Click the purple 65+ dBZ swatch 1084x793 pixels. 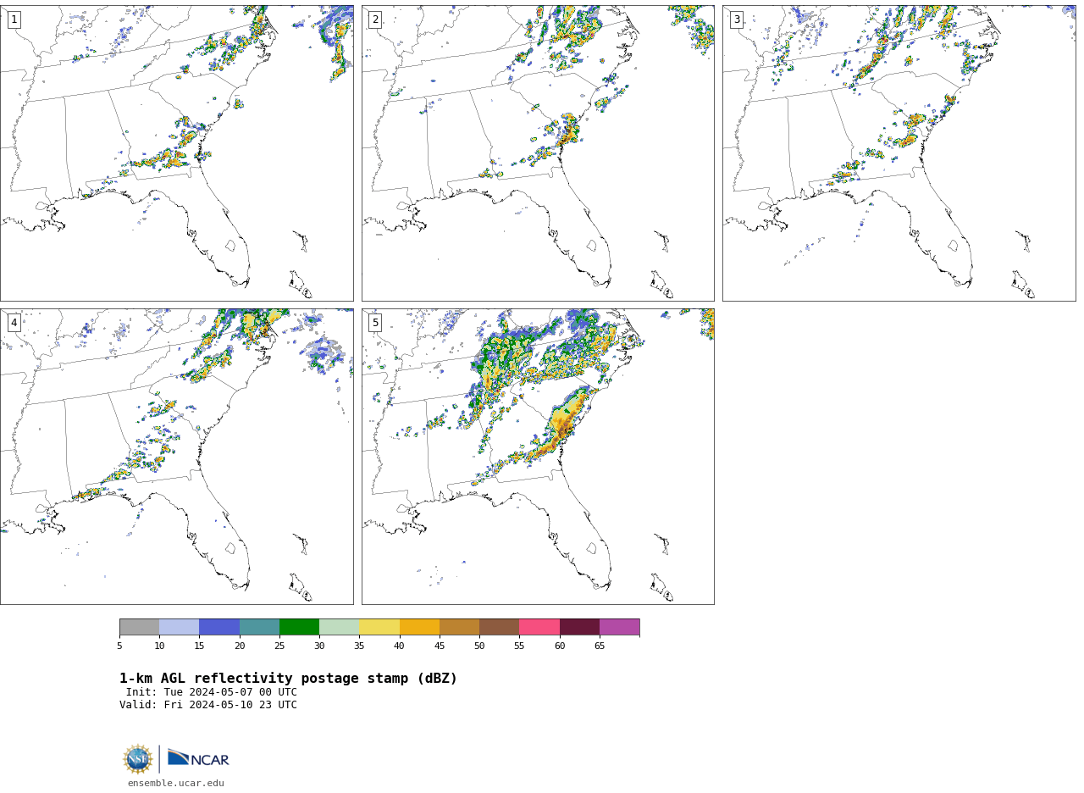click(x=619, y=627)
